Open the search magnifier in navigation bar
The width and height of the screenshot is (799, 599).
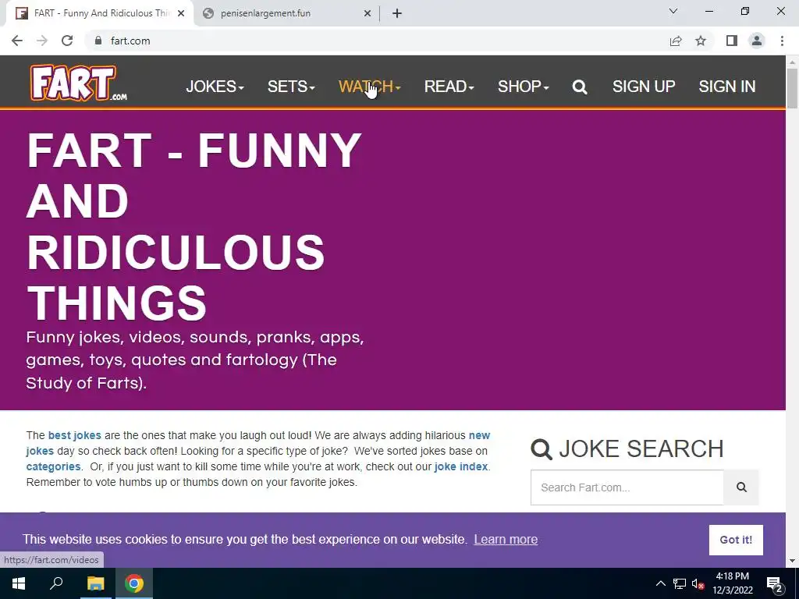(x=580, y=87)
